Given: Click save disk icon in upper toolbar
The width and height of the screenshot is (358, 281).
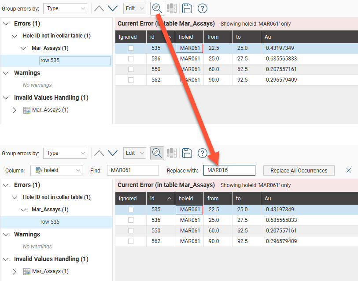Looking at the screenshot, I should click(x=187, y=8).
